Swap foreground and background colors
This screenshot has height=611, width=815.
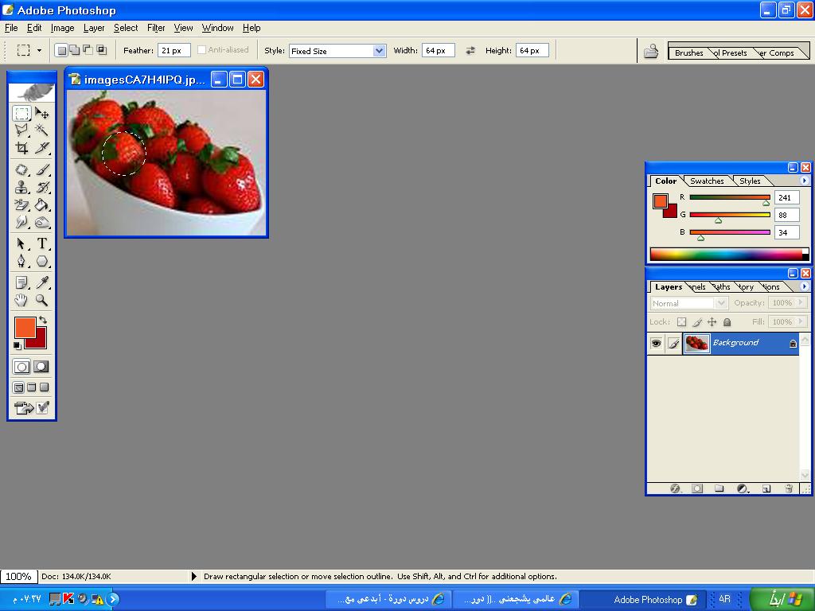pyautogui.click(x=43, y=320)
